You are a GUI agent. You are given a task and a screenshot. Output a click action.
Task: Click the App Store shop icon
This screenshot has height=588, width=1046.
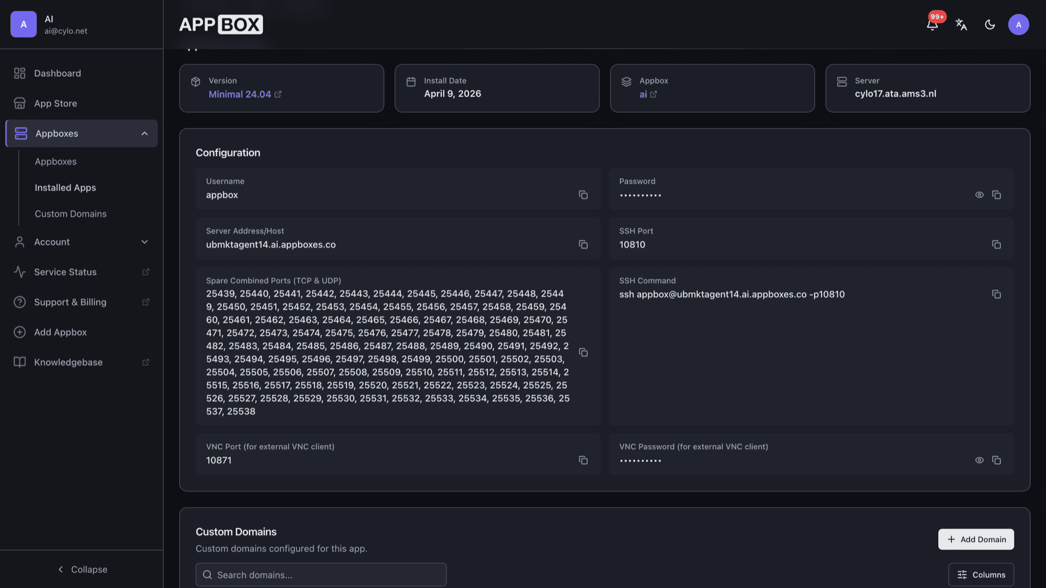pos(20,103)
